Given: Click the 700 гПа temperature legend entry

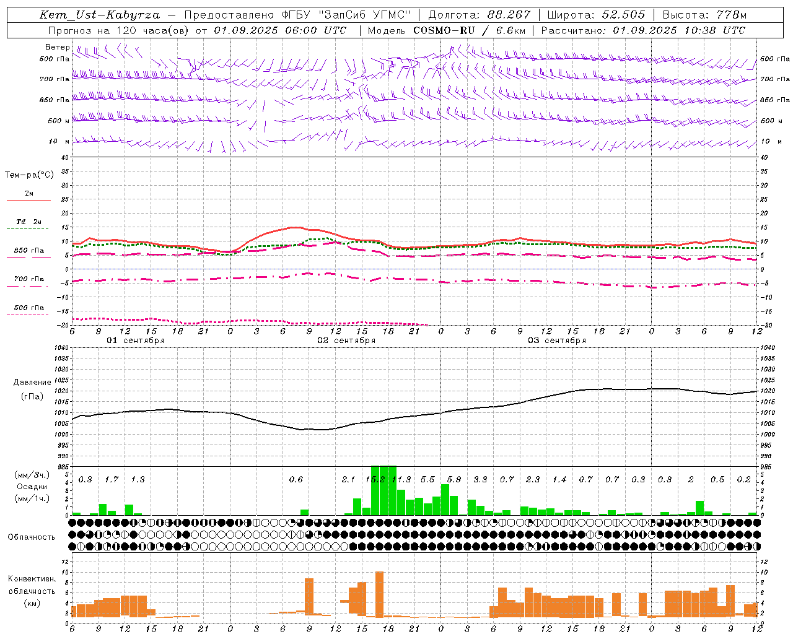Looking at the screenshot, I should (28, 279).
